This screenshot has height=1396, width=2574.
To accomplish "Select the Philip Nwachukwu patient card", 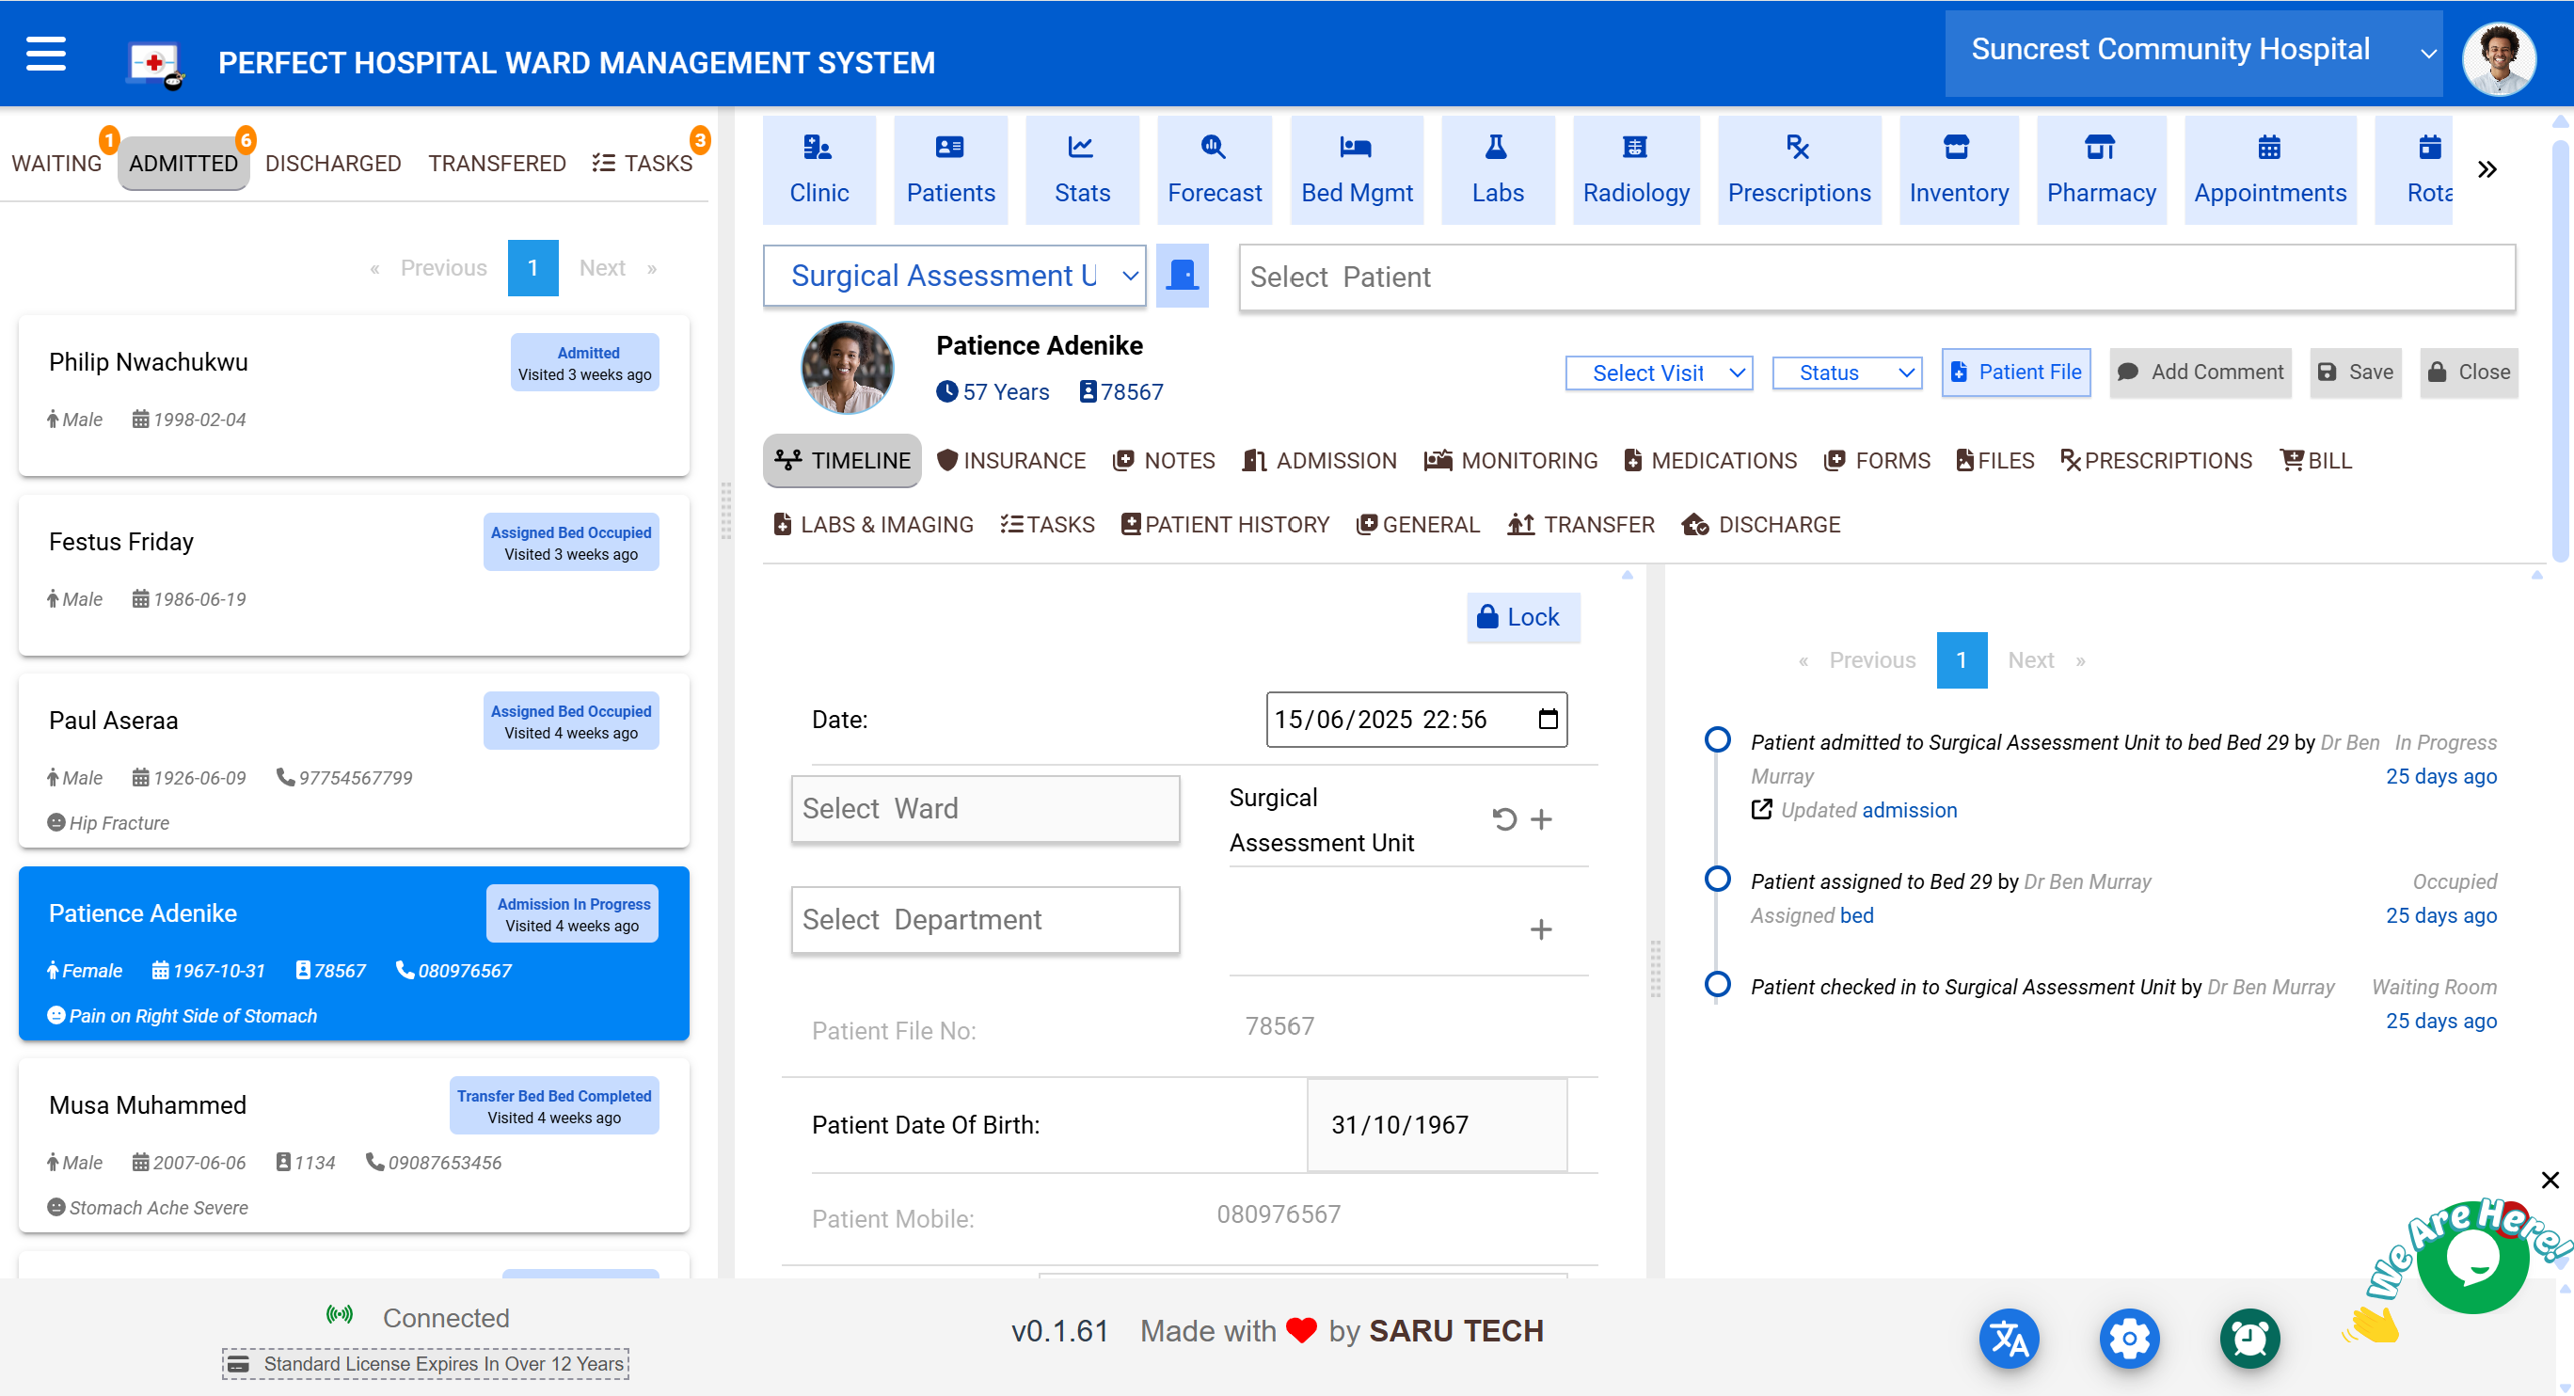I will [x=354, y=395].
